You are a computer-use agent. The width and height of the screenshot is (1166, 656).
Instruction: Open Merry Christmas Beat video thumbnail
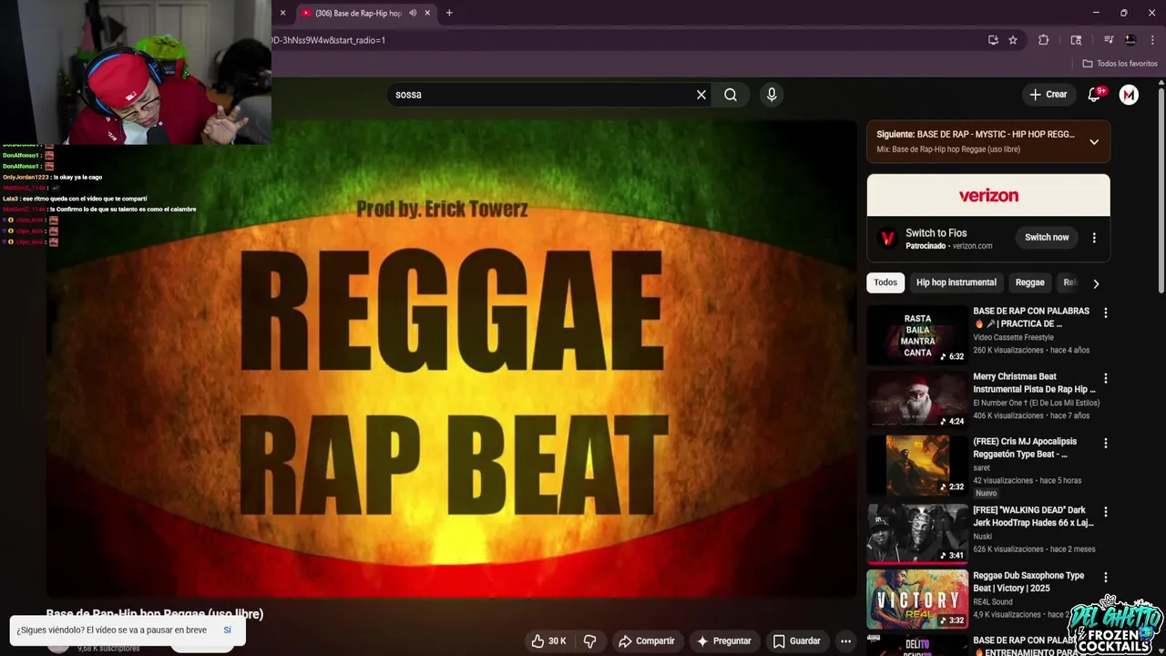point(917,400)
